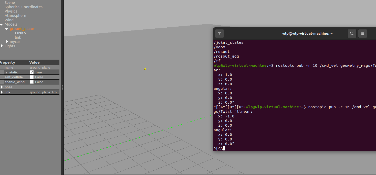Collapse the Models tree node
The image size is (376, 175).
coord(2,25)
